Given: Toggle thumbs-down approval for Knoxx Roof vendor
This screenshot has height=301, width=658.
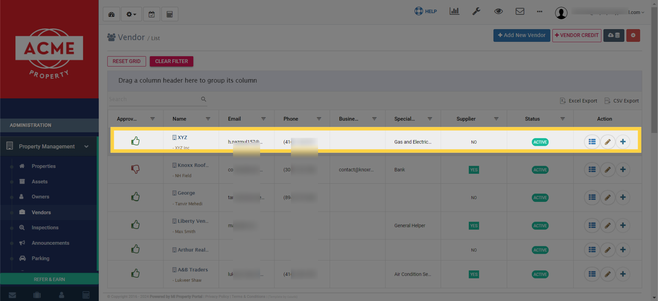Looking at the screenshot, I should tap(135, 169).
